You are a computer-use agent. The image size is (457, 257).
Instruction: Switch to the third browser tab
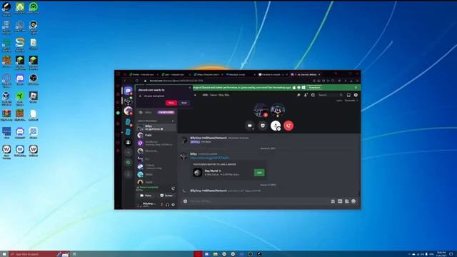pos(208,74)
